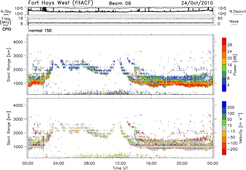Click the "-200" velocity colorbar value

[232, 149]
